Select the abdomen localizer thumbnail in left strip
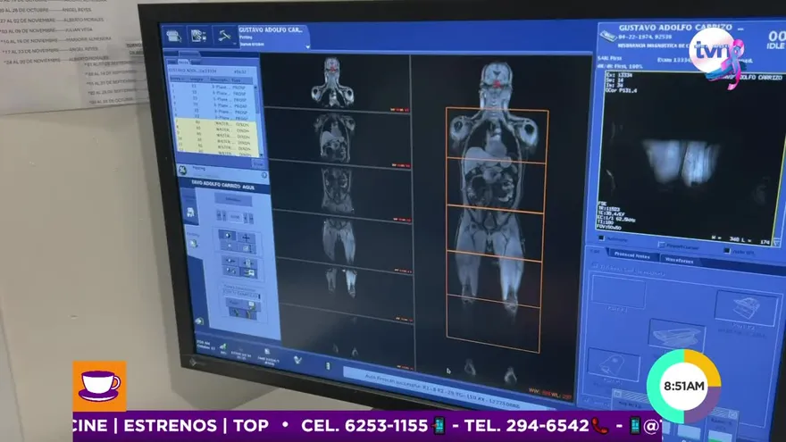786x442 pixels. 339,190
